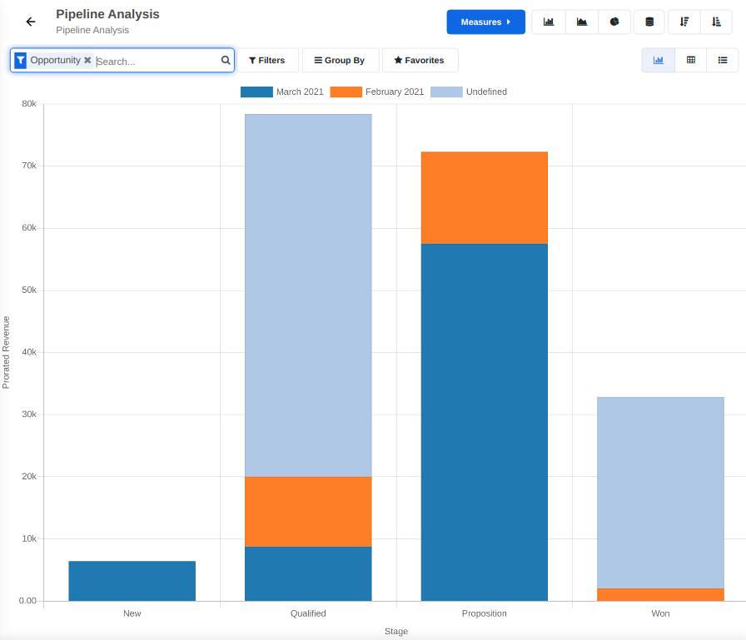The height and width of the screenshot is (640, 746).
Task: Sort data descending with the sort icon
Action: pyautogui.click(x=683, y=22)
